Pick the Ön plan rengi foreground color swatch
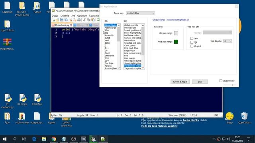This screenshot has height=143, width=255. (x=176, y=33)
